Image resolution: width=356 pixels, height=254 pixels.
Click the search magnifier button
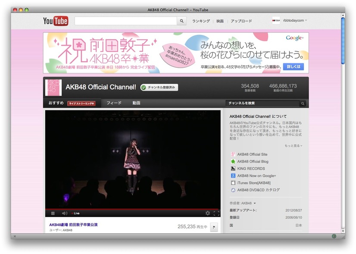tap(181, 21)
